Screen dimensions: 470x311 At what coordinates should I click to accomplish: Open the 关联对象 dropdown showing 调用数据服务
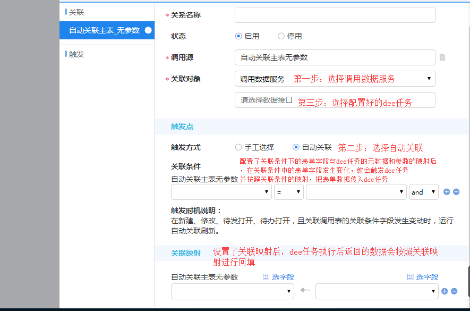[x=335, y=79]
